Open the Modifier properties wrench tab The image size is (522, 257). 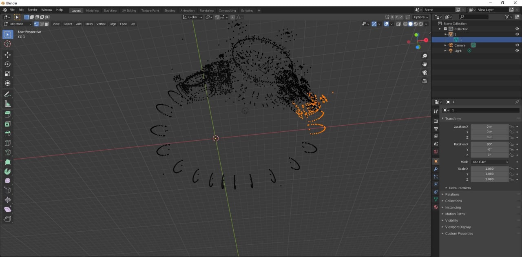point(436,169)
